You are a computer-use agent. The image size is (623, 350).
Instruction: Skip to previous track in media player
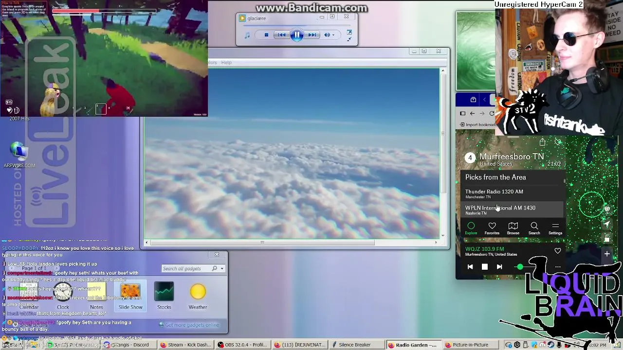click(x=282, y=35)
